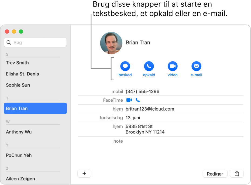Open the britran123@icloud.com email link
The height and width of the screenshot is (185, 251).
[x=150, y=109]
